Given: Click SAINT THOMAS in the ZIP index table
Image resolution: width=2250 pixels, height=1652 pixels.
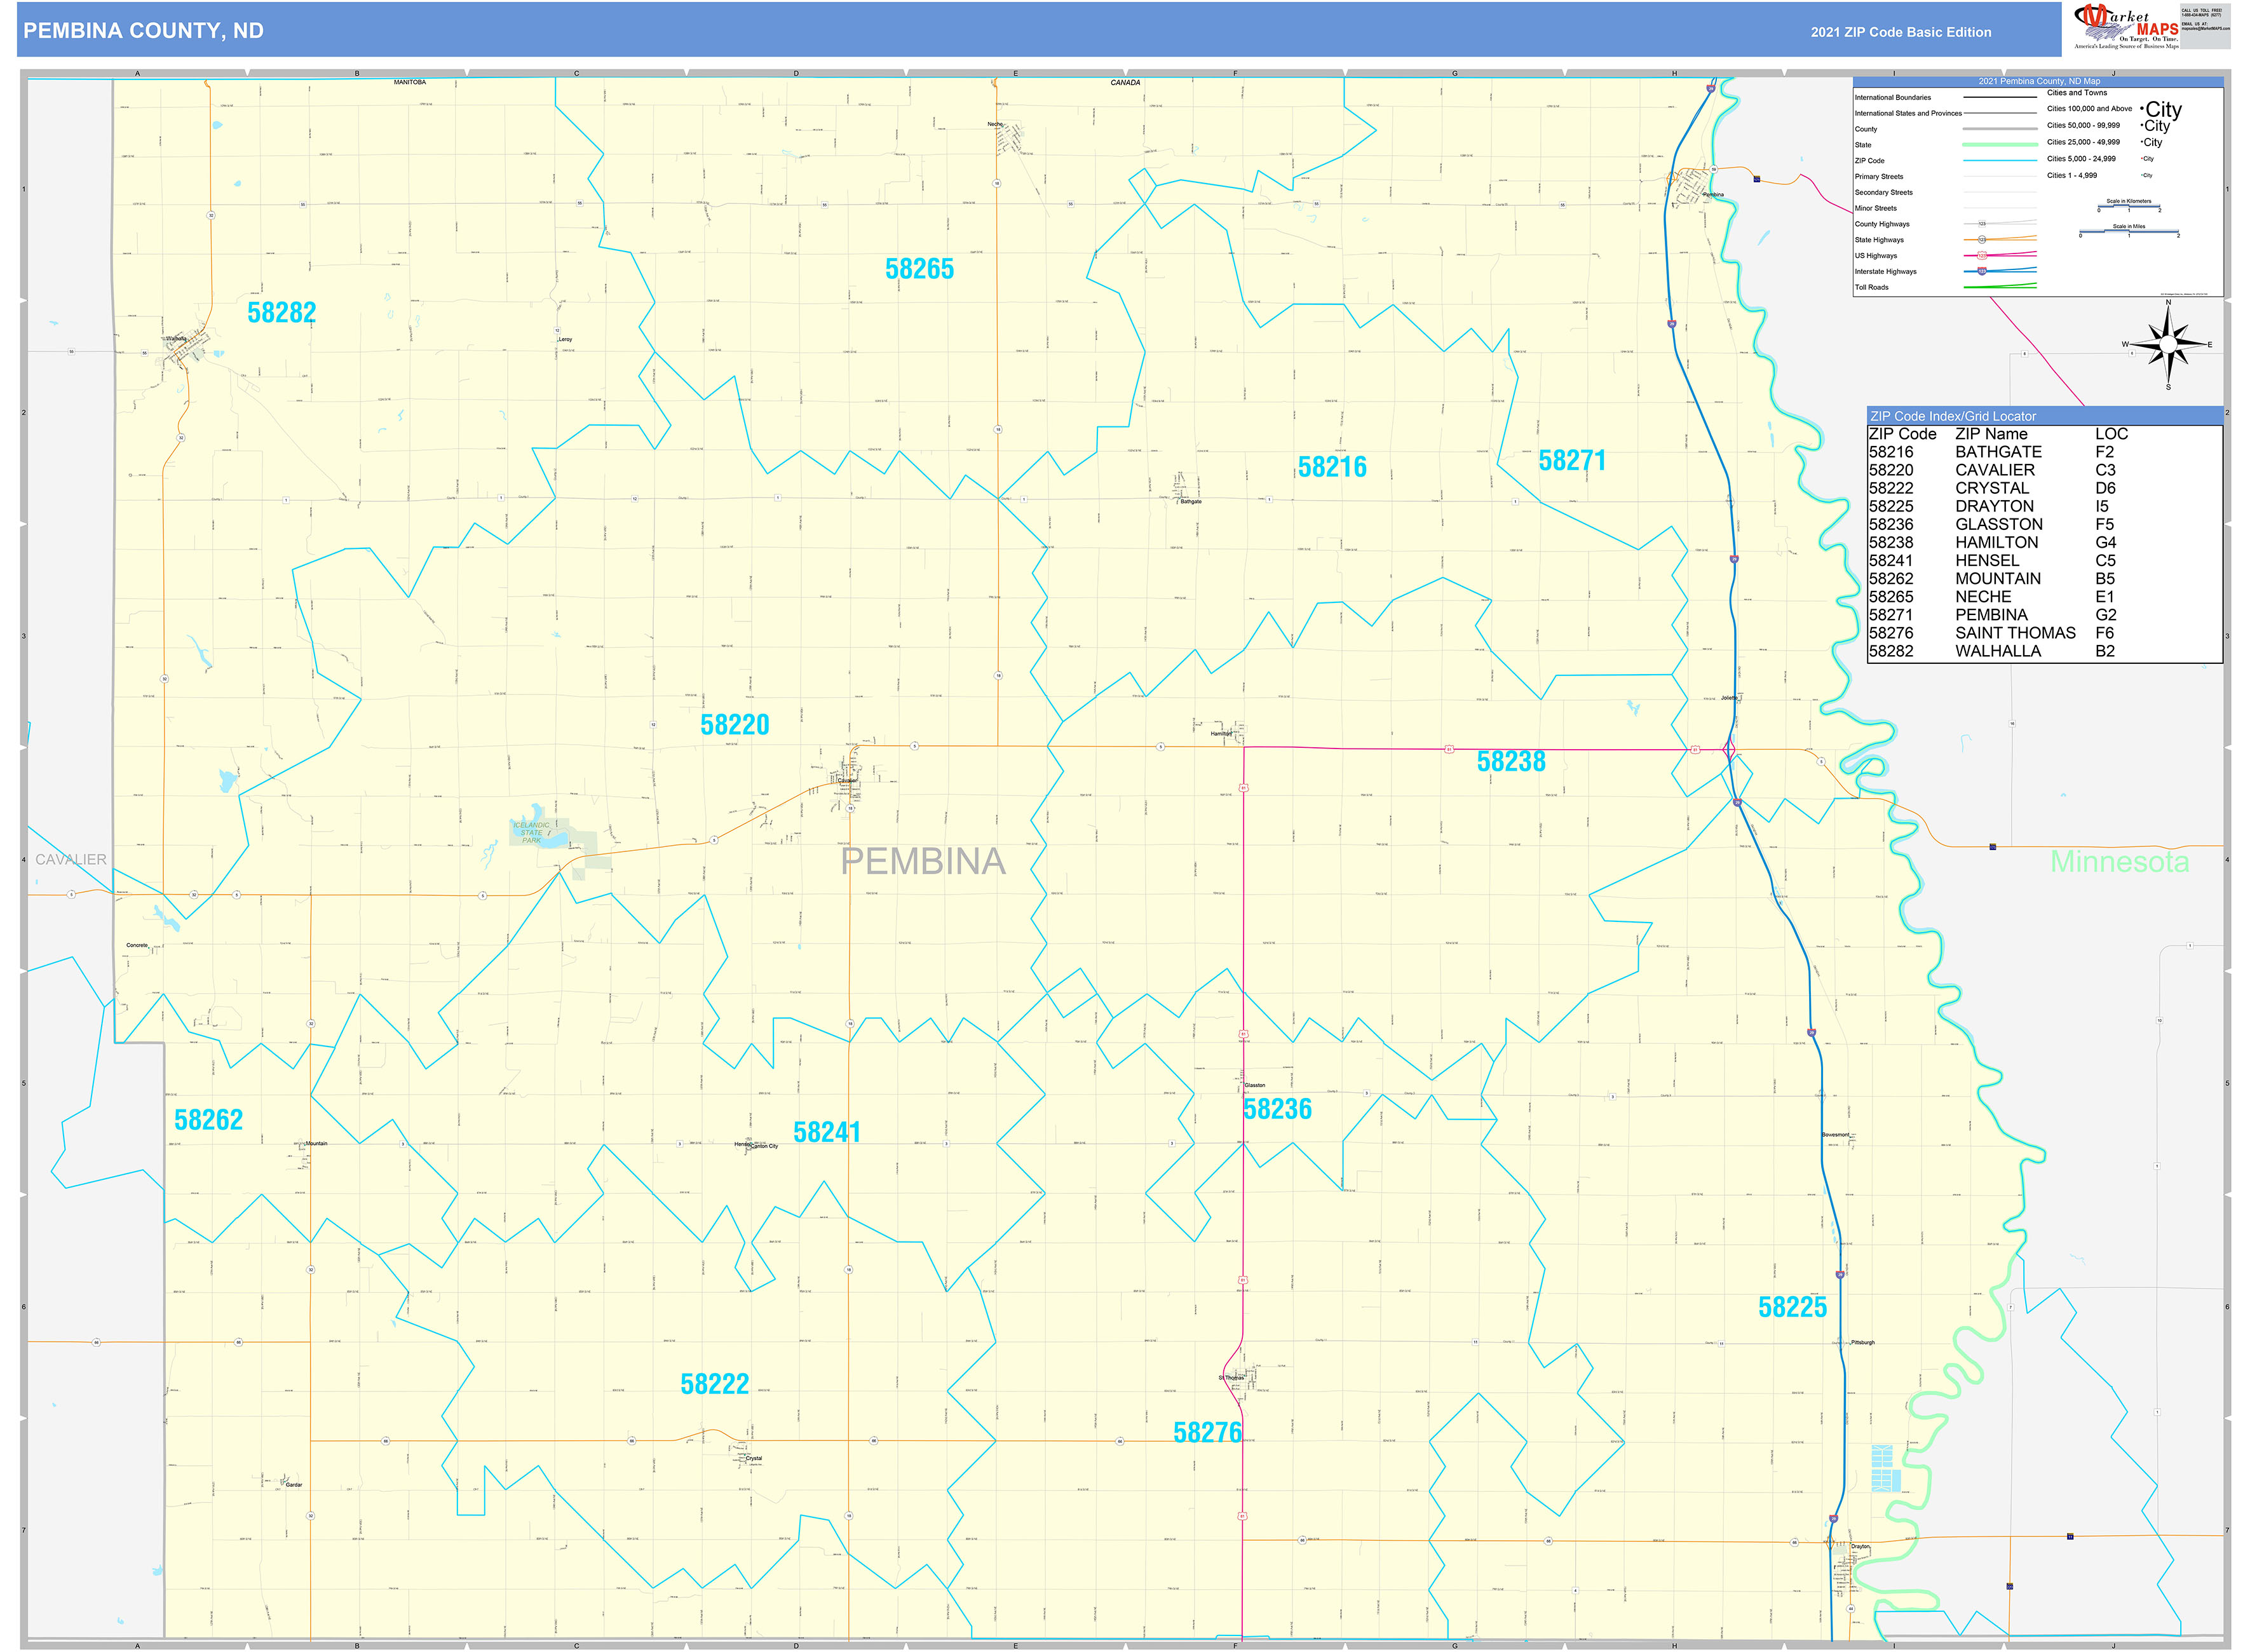Looking at the screenshot, I should click(x=2015, y=633).
